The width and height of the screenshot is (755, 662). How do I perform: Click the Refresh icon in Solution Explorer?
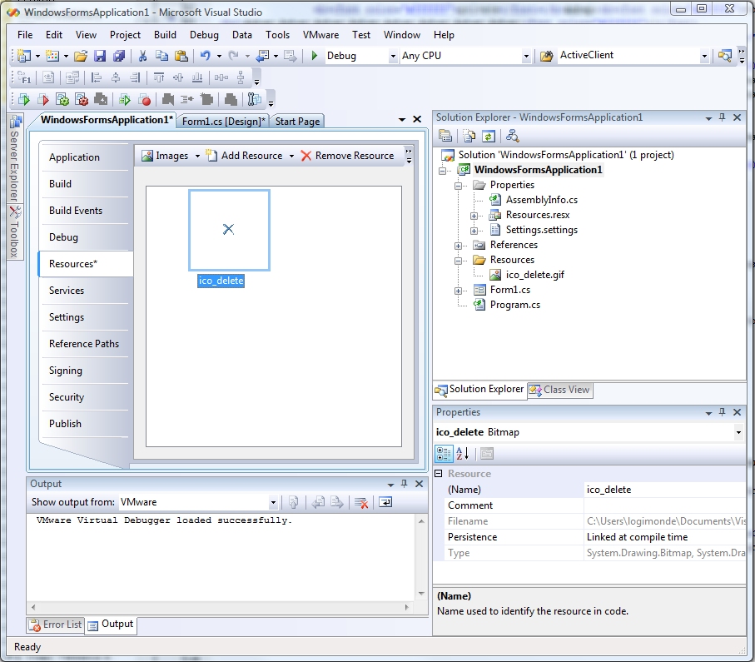(x=489, y=136)
